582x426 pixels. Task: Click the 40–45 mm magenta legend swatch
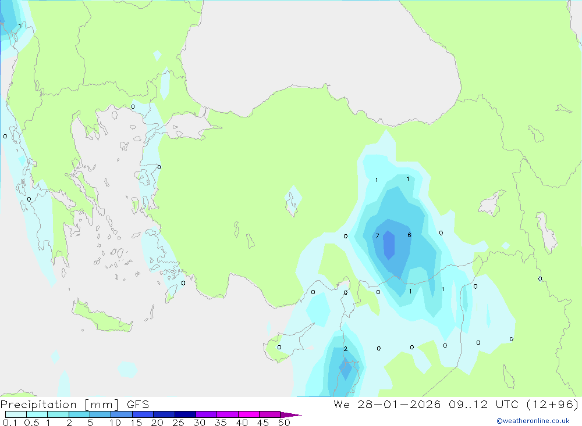click(249, 414)
